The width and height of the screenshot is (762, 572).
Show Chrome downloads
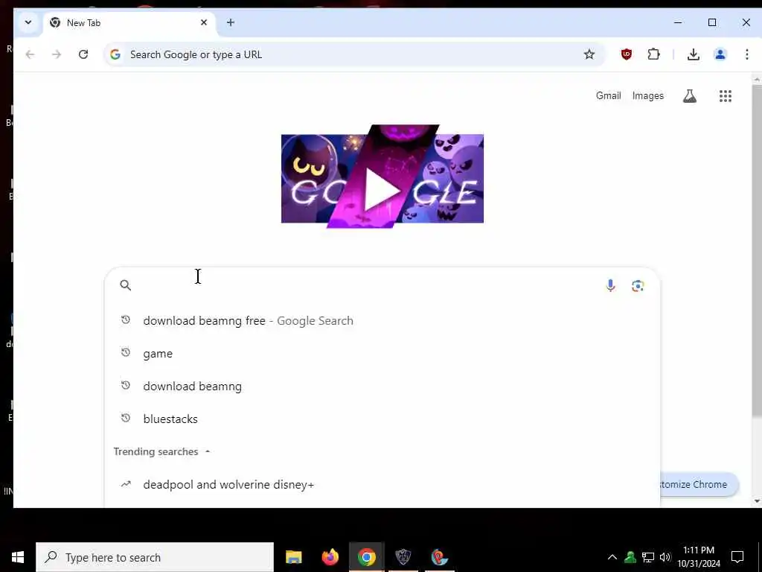coord(694,54)
